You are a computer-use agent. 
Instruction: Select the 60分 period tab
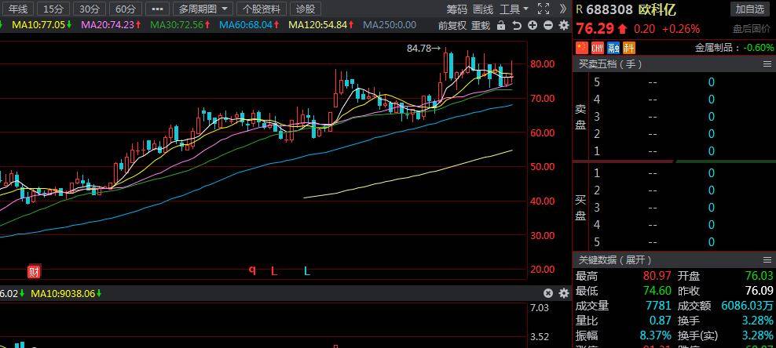pyautogui.click(x=123, y=9)
